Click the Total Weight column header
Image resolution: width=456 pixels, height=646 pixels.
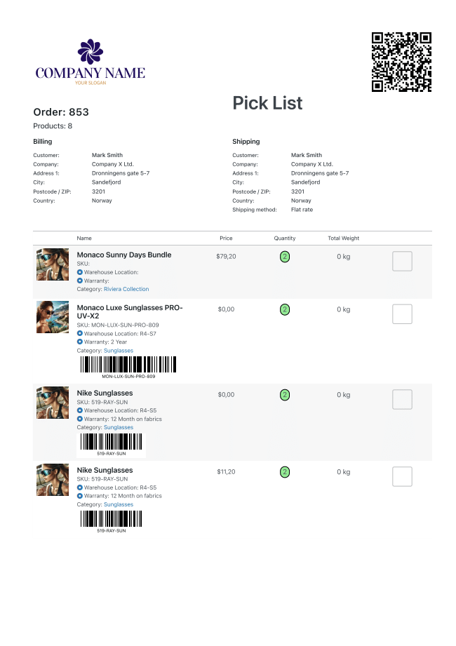pyautogui.click(x=344, y=238)
